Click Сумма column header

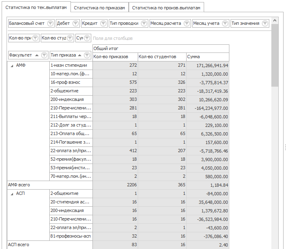[207, 57]
